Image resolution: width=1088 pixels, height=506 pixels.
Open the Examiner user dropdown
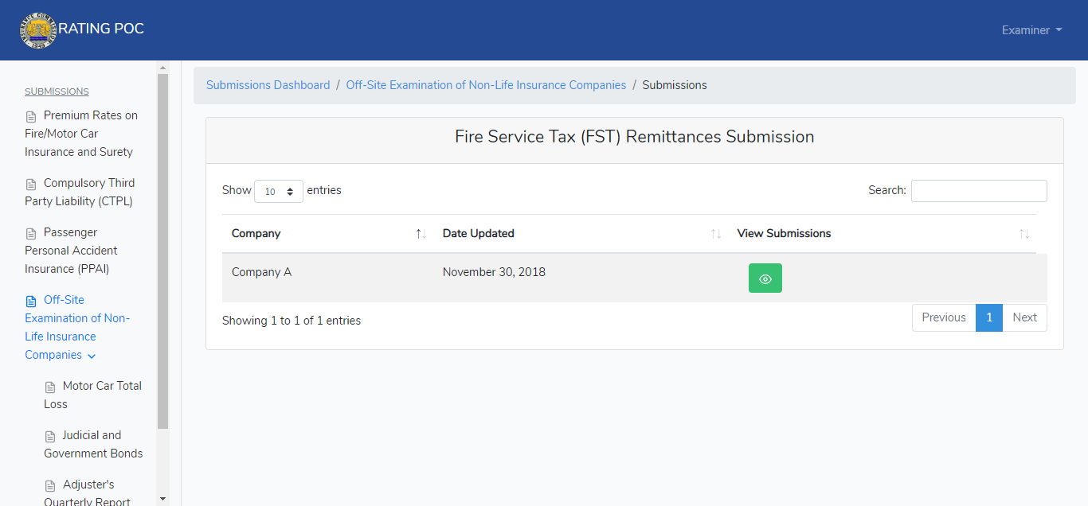click(x=1031, y=30)
